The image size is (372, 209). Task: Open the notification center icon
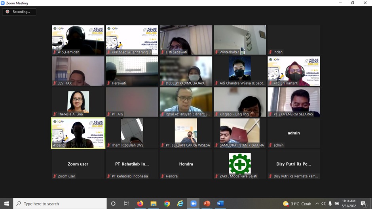[x=363, y=203]
